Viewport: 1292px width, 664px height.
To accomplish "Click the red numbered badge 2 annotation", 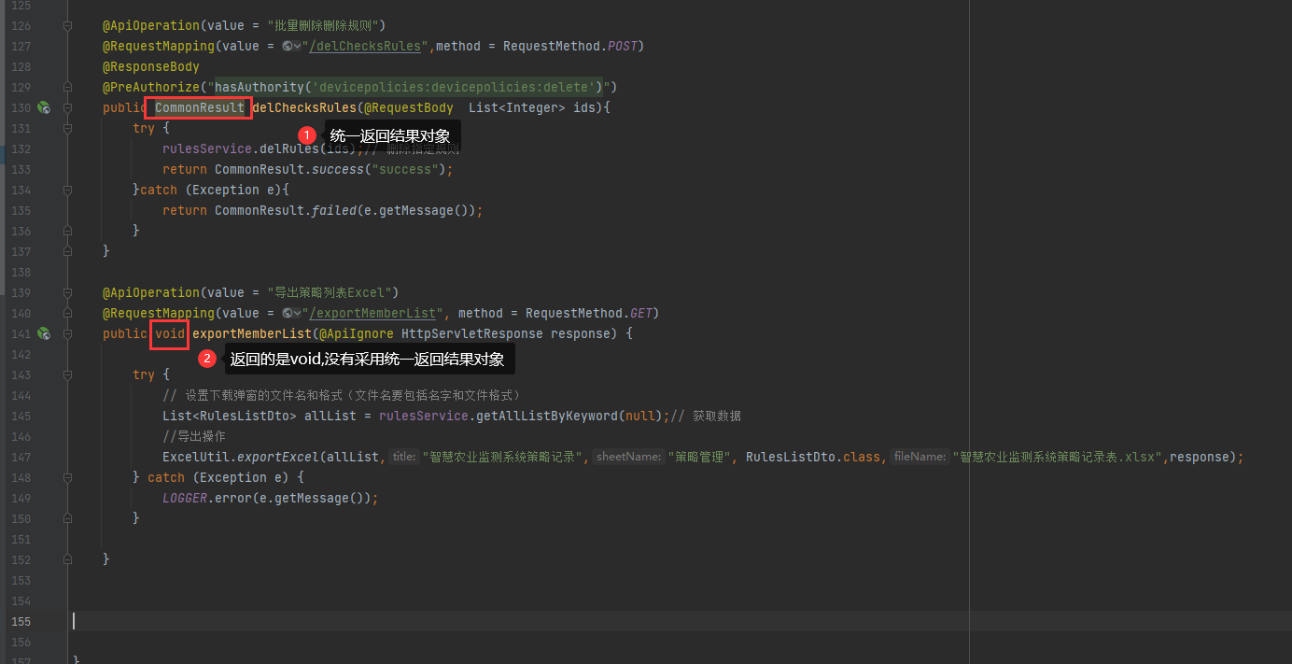I will point(207,358).
